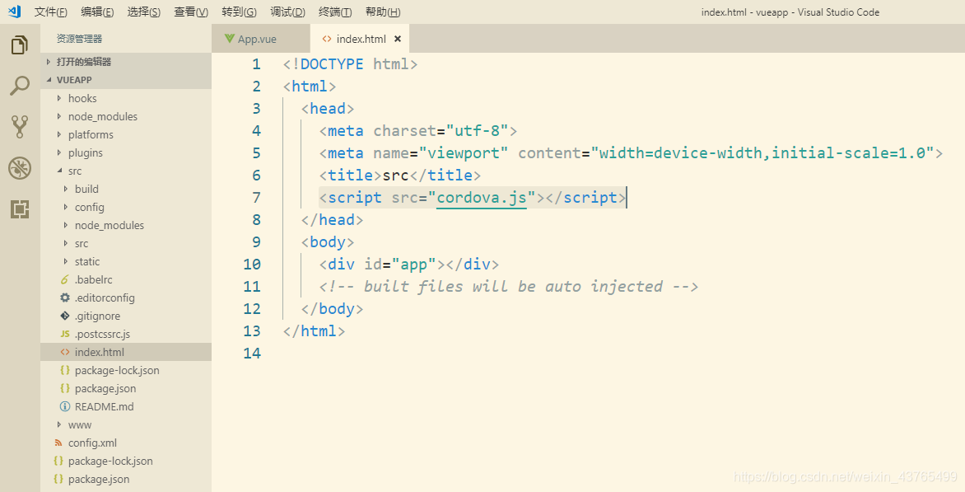
Task: Click the JS icon beside .postcssrc.js
Action: 64,334
